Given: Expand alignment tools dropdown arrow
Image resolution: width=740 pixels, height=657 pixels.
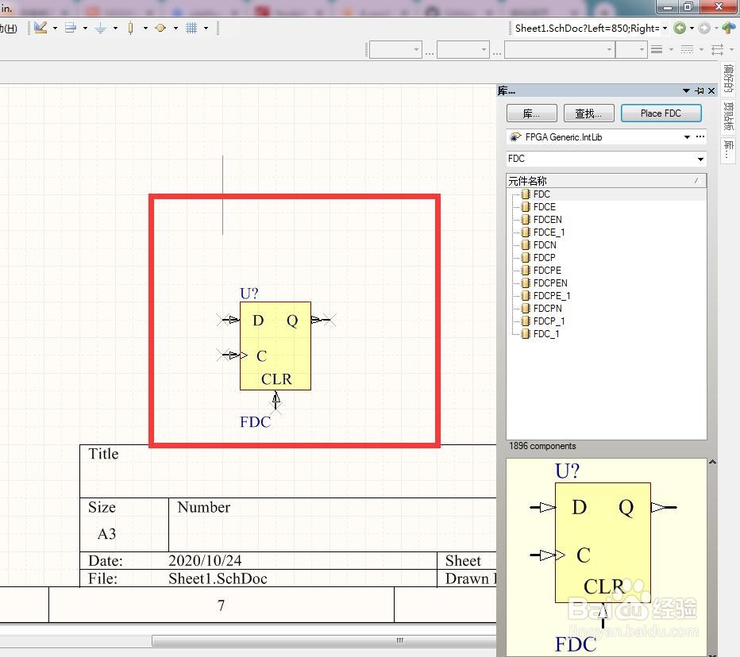Looking at the screenshot, I should (85, 29).
